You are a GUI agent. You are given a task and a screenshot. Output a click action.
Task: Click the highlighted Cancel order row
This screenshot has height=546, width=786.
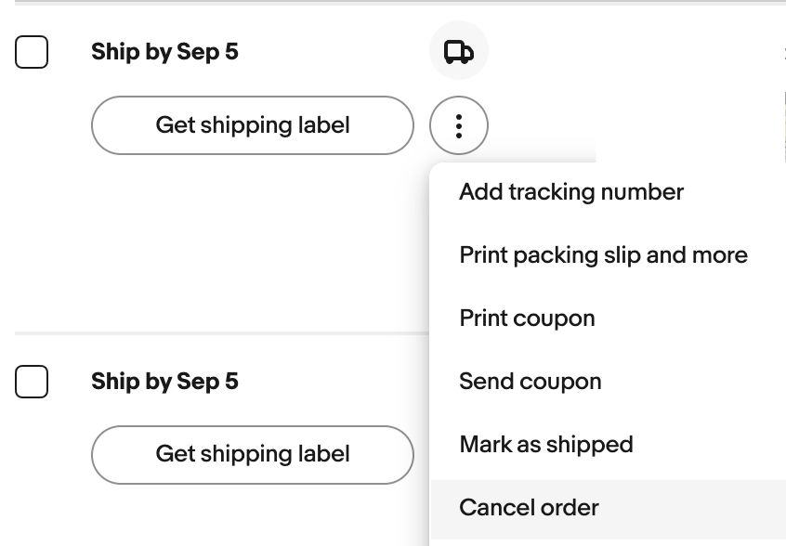coord(609,507)
